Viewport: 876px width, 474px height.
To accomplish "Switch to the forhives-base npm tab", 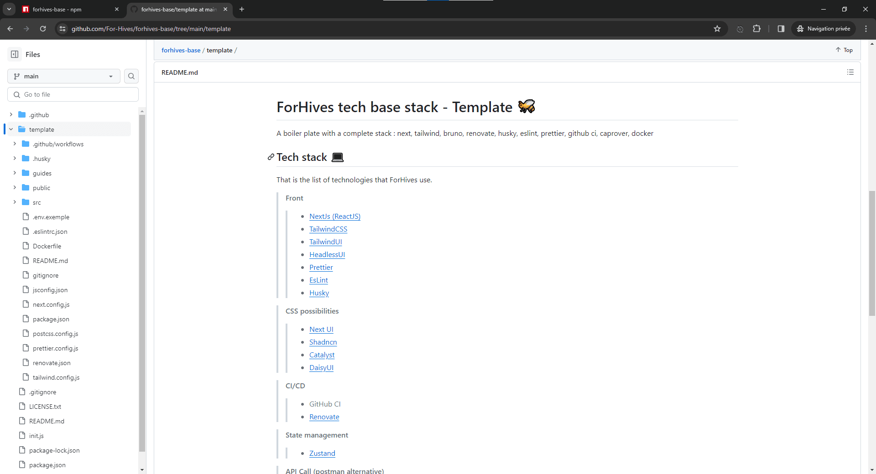I will click(68, 9).
